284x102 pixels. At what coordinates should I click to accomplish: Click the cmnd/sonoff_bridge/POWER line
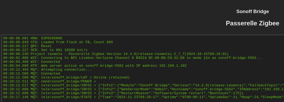(x=50, y=82)
